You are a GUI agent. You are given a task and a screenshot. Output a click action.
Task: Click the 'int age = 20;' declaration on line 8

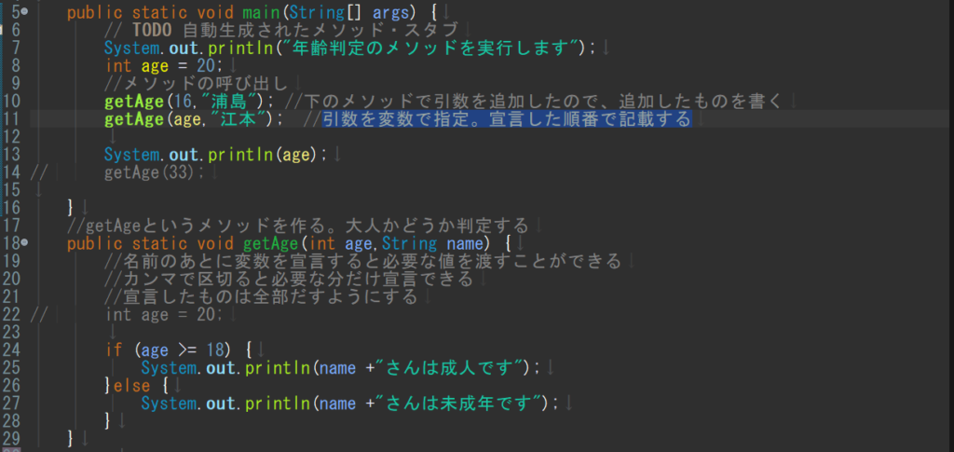click(x=164, y=65)
